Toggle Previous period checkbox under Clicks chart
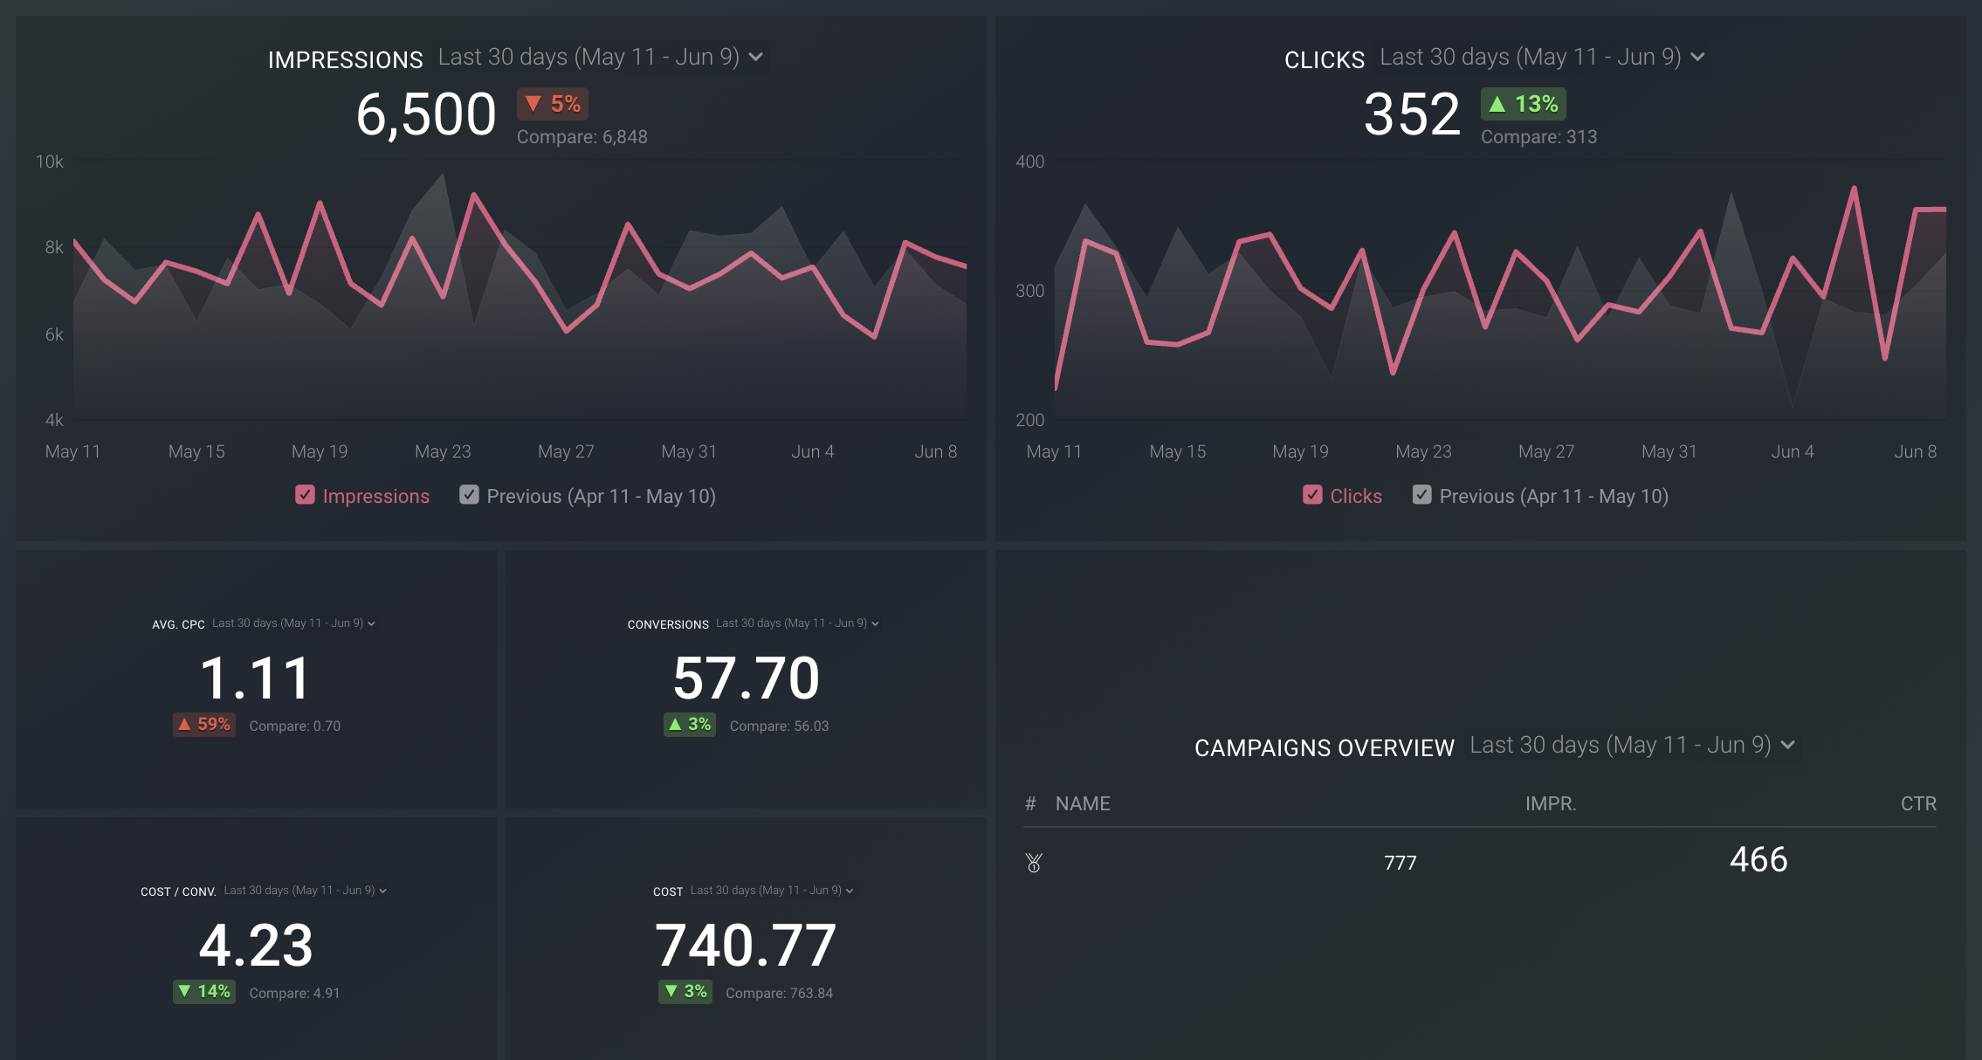Image resolution: width=1982 pixels, height=1060 pixels. pyautogui.click(x=1421, y=495)
